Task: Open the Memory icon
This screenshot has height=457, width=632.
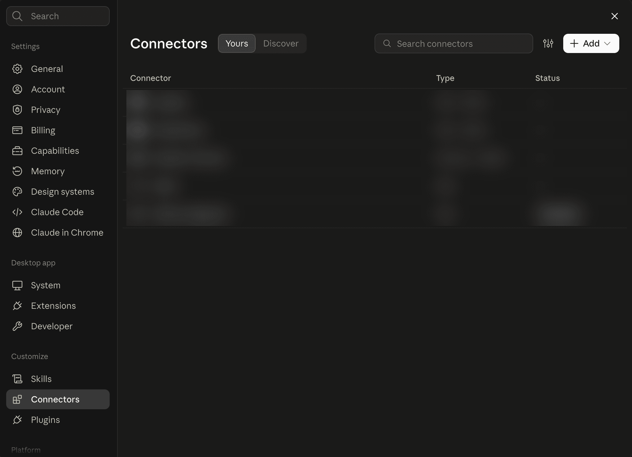Action: point(17,171)
